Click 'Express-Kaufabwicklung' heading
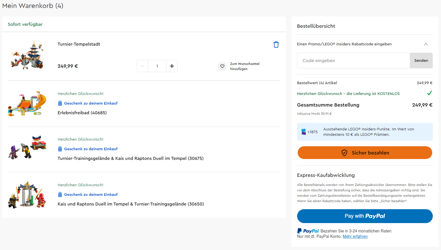The image size is (441, 250). 326,175
